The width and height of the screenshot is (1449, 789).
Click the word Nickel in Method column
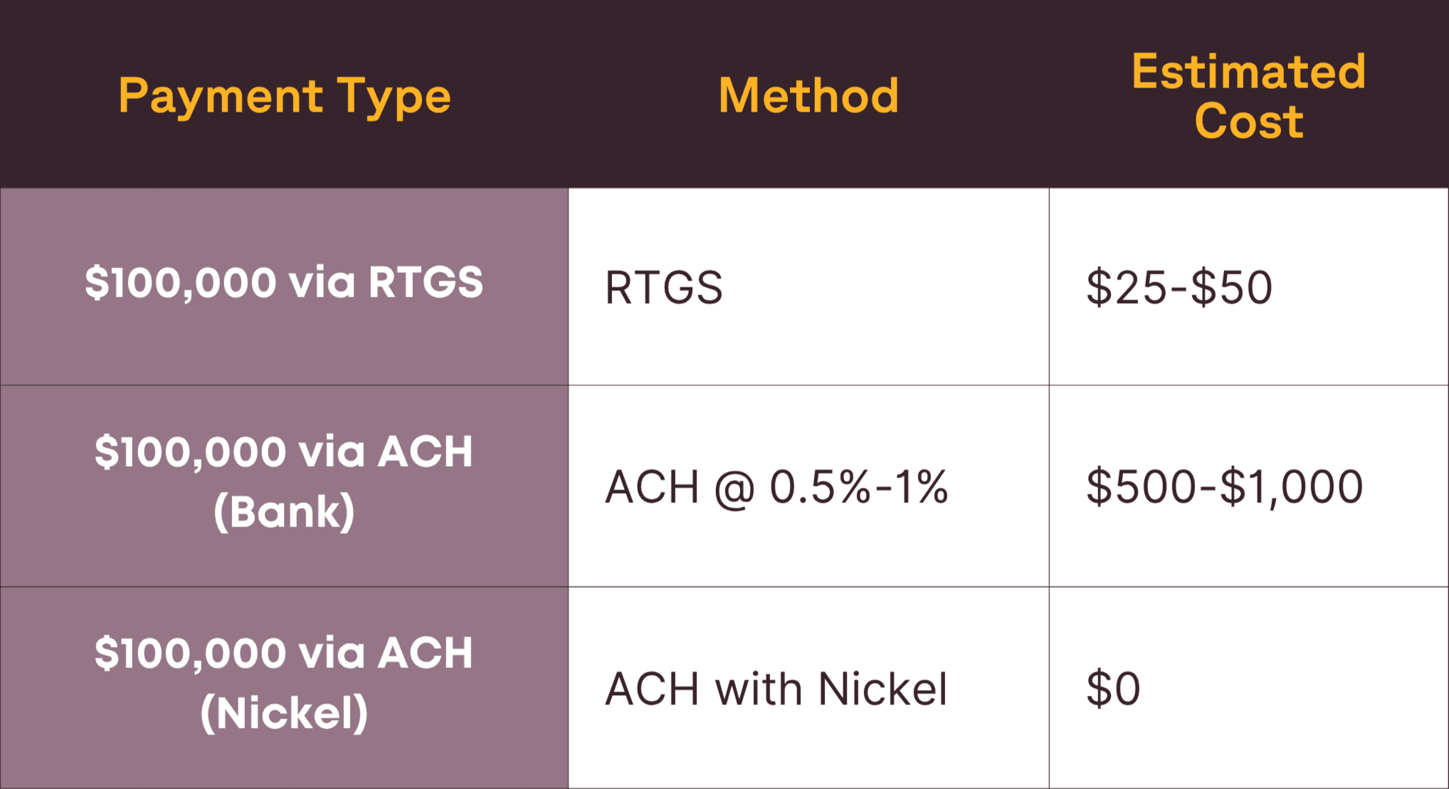(x=882, y=689)
